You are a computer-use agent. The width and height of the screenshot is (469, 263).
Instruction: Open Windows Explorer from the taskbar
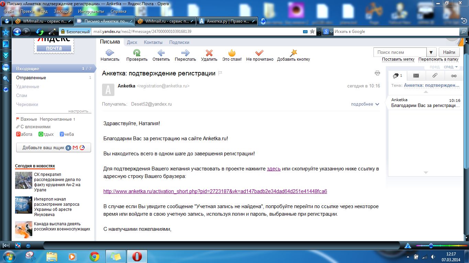click(x=52, y=256)
